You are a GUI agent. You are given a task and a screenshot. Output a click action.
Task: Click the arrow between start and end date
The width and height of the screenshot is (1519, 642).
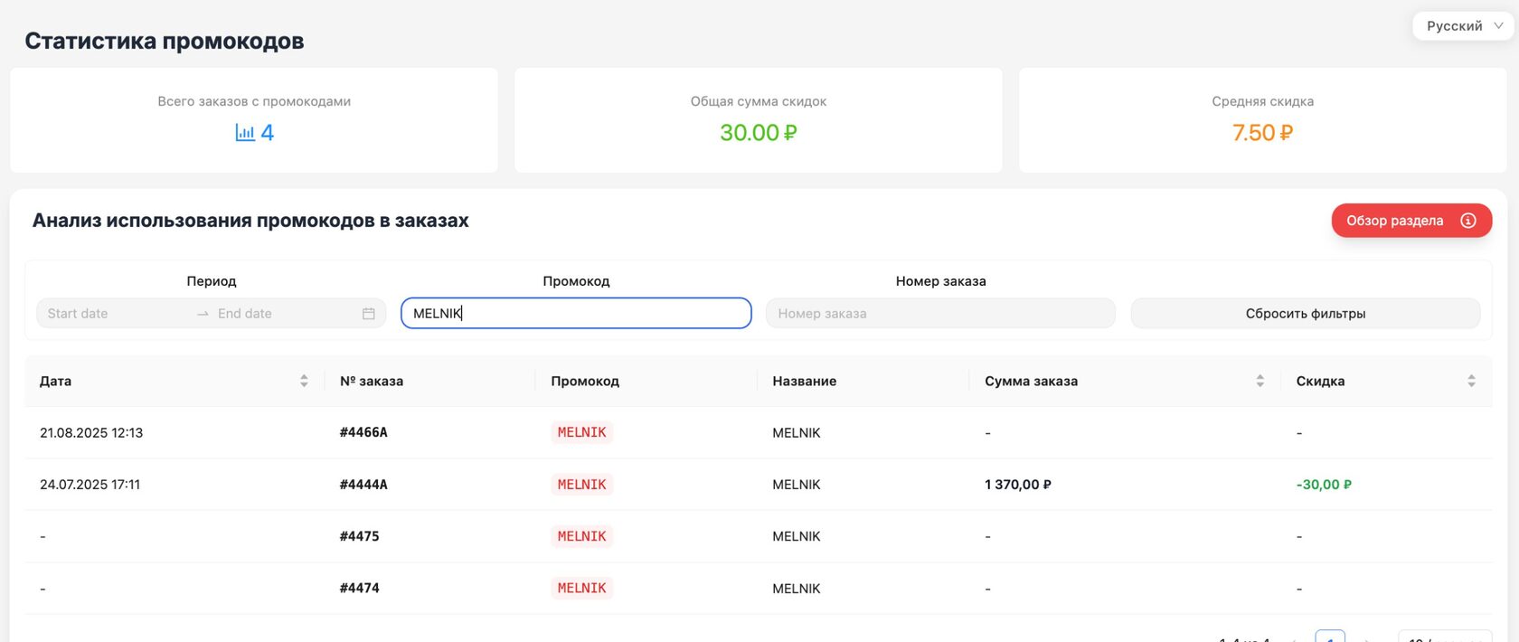[203, 314]
